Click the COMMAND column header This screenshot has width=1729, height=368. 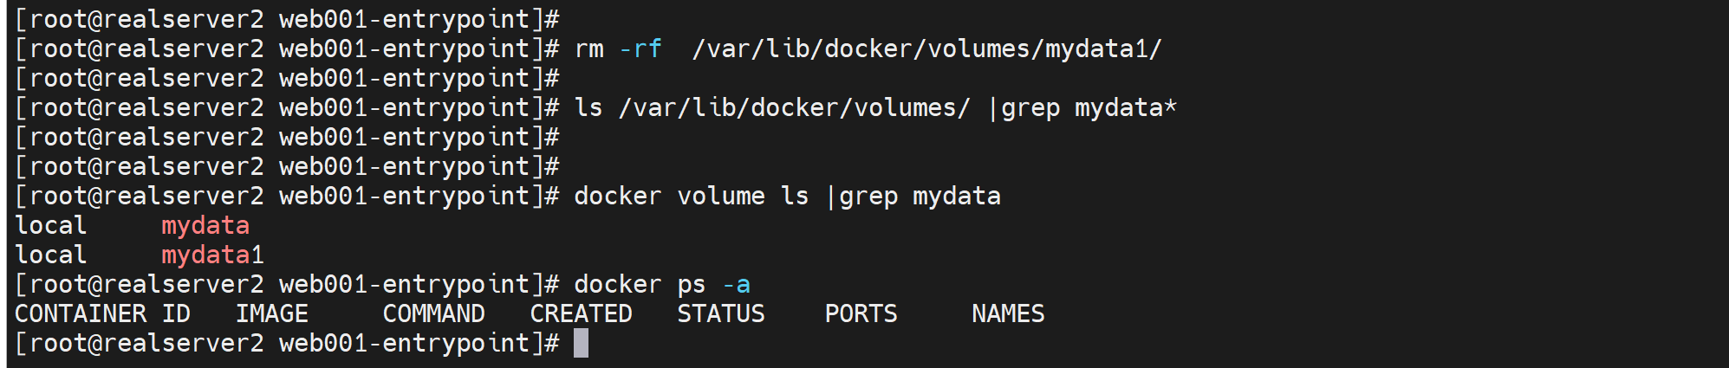(433, 313)
